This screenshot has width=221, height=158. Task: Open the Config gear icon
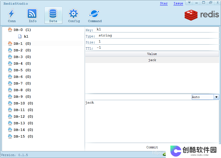[73, 14]
